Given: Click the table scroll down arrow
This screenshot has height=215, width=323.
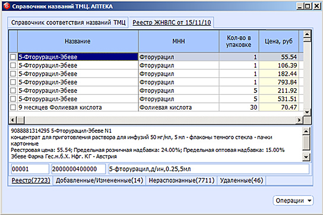Looking at the screenshot, I should 307,112.
